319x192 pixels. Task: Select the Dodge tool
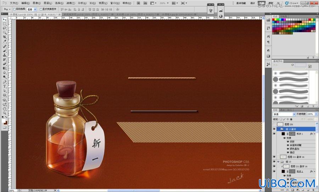click(5, 77)
